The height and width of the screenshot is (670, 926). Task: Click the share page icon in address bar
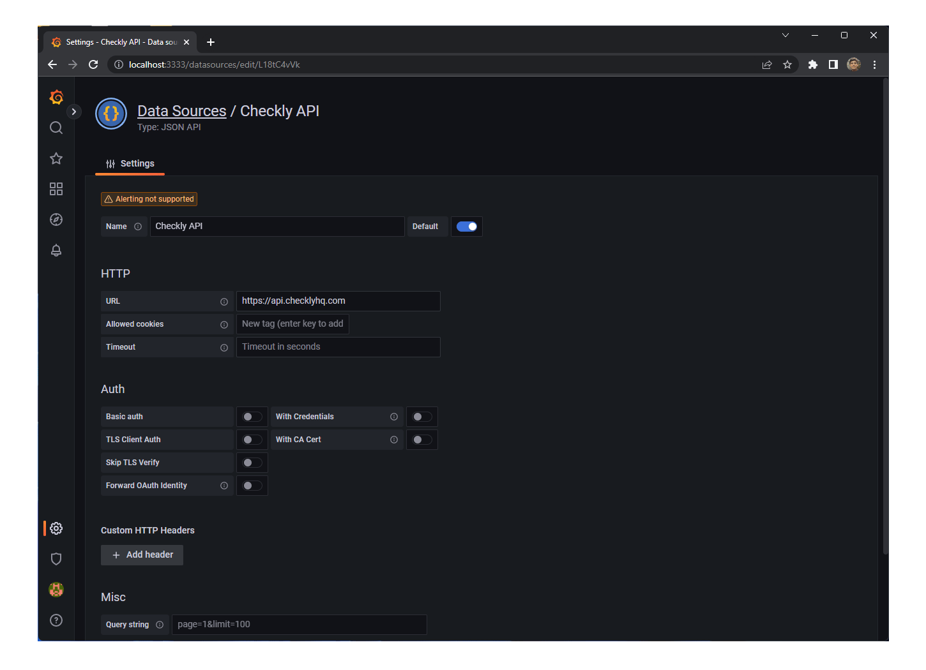(x=767, y=64)
